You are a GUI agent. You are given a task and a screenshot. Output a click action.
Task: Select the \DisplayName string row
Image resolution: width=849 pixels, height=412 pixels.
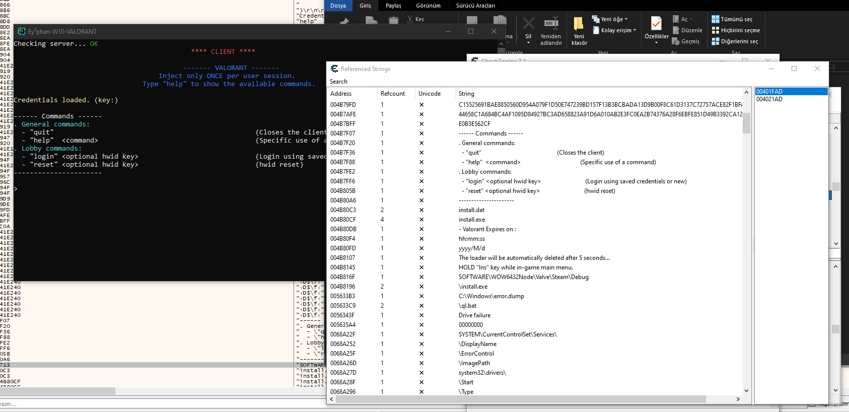[535, 344]
